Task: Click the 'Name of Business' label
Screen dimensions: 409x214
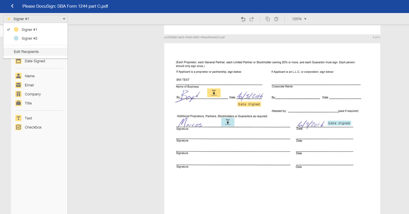Action: click(x=187, y=87)
